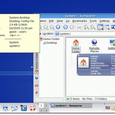Screen dimensions: 115x115
Task: Click sidebar filter input box
Action: [49, 99]
